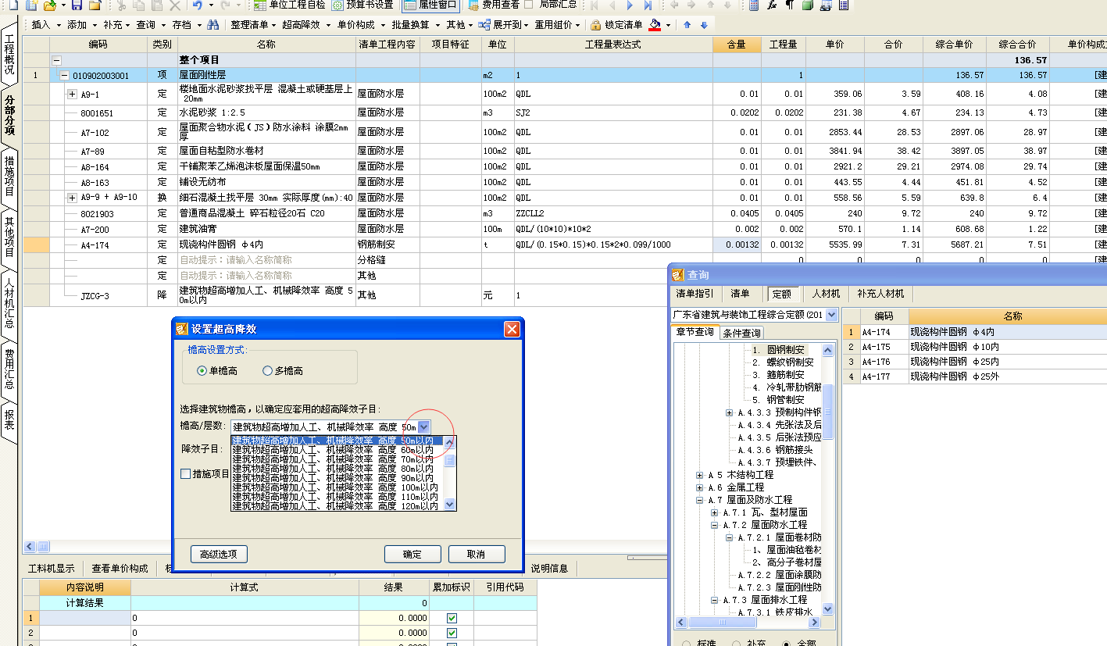Open the paint bucket color dropdown arrow
1107x646 pixels.
tap(669, 25)
